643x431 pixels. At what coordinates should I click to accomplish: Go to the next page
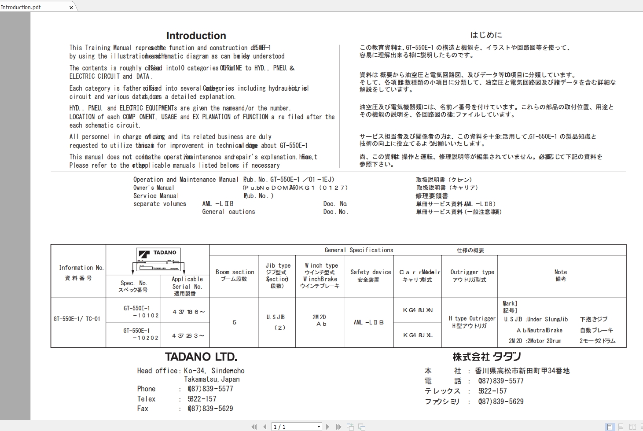click(x=327, y=427)
